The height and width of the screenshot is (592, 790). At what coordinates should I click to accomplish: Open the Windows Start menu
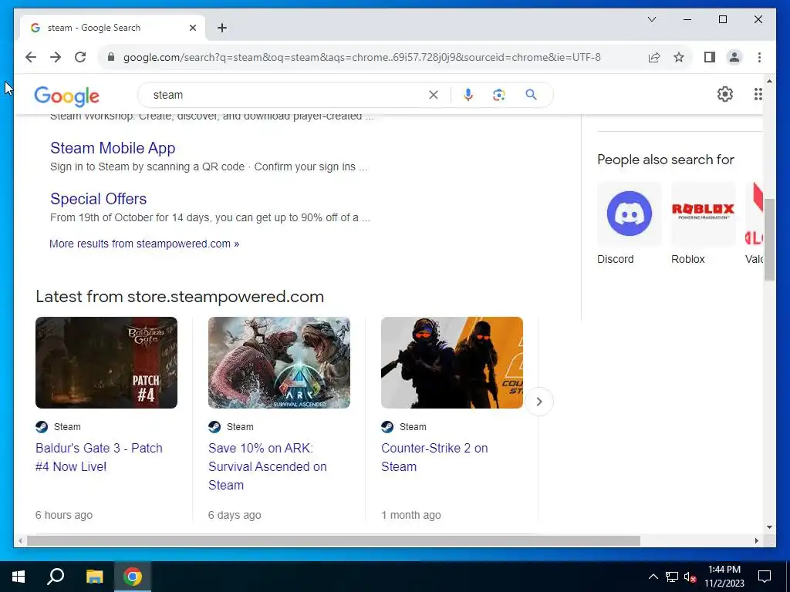pyautogui.click(x=19, y=577)
